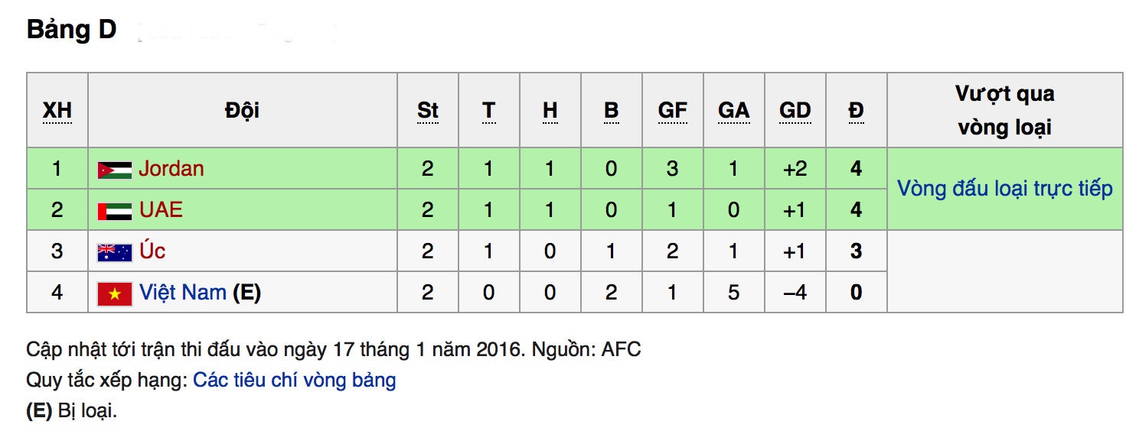Open the Jordan team link
Screen dimensions: 1139x431
(x=171, y=169)
